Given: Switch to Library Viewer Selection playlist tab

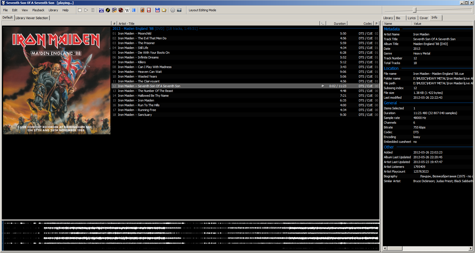Looking at the screenshot, I should coord(32,18).
